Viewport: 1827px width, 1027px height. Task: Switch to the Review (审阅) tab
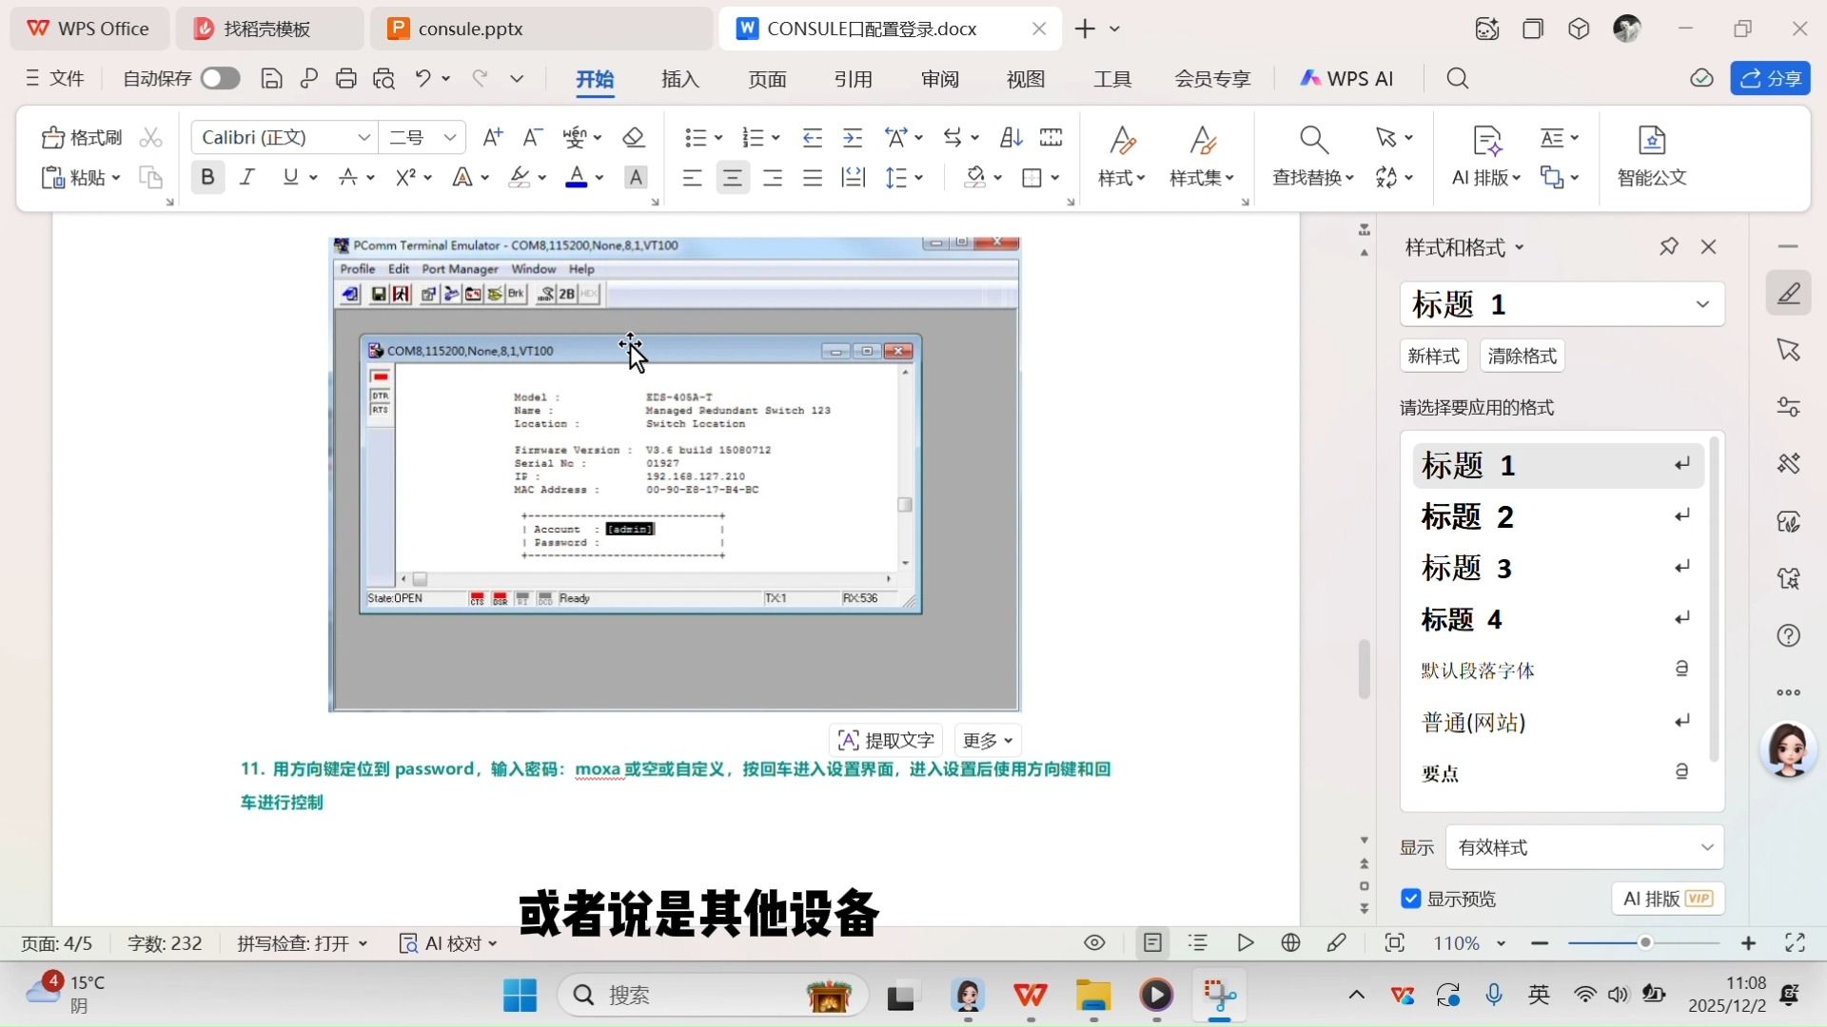[x=940, y=79]
